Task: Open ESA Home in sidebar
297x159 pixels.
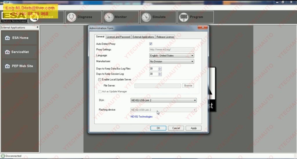Action: click(19, 38)
